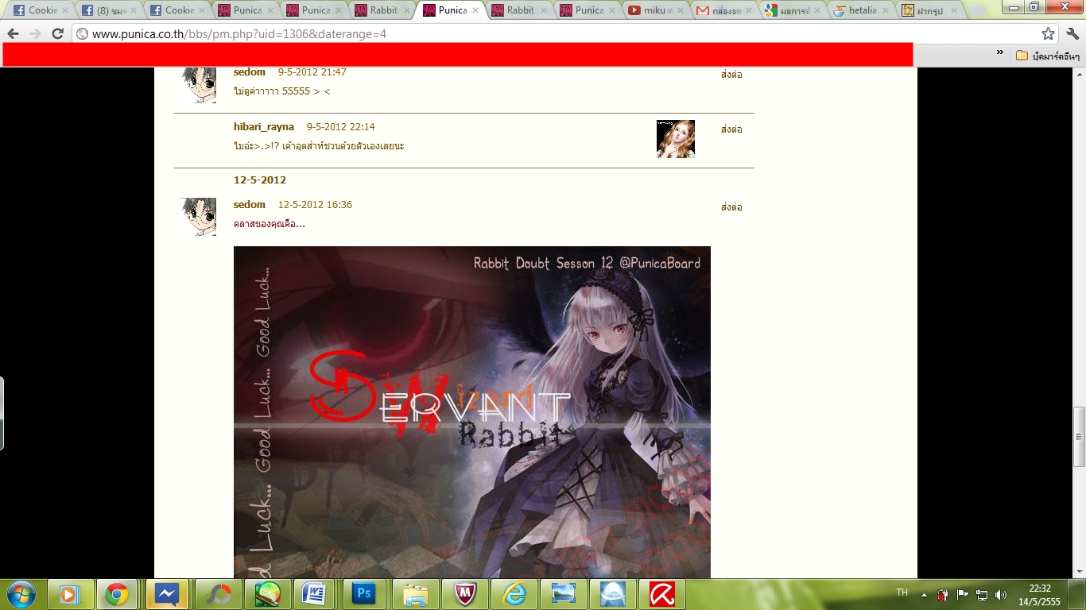Open the Chrome wrench menu
Screen dimensions: 1086x610
(x=1072, y=33)
